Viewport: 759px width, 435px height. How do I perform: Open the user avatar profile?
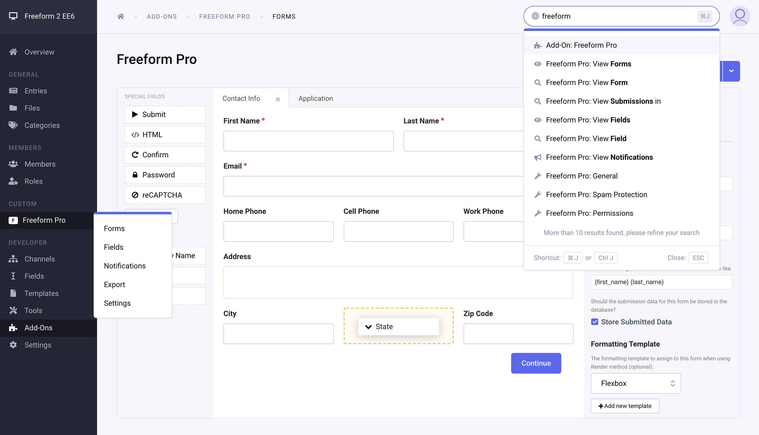pos(740,16)
